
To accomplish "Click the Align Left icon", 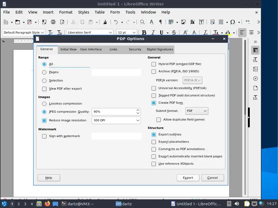I will point(242,32).
